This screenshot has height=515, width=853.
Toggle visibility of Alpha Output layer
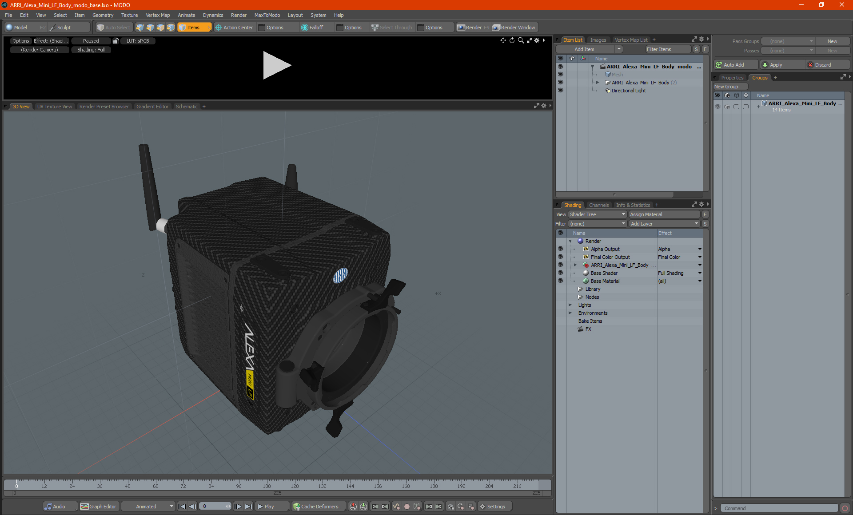tap(560, 249)
